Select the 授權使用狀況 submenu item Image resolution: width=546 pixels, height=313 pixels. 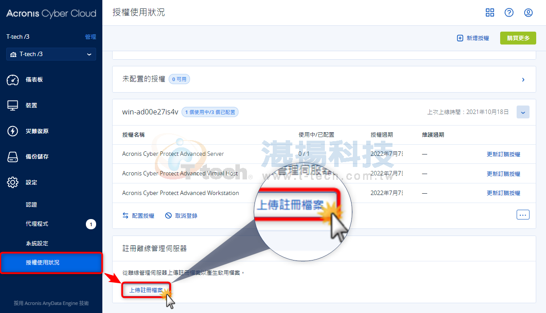(51, 263)
